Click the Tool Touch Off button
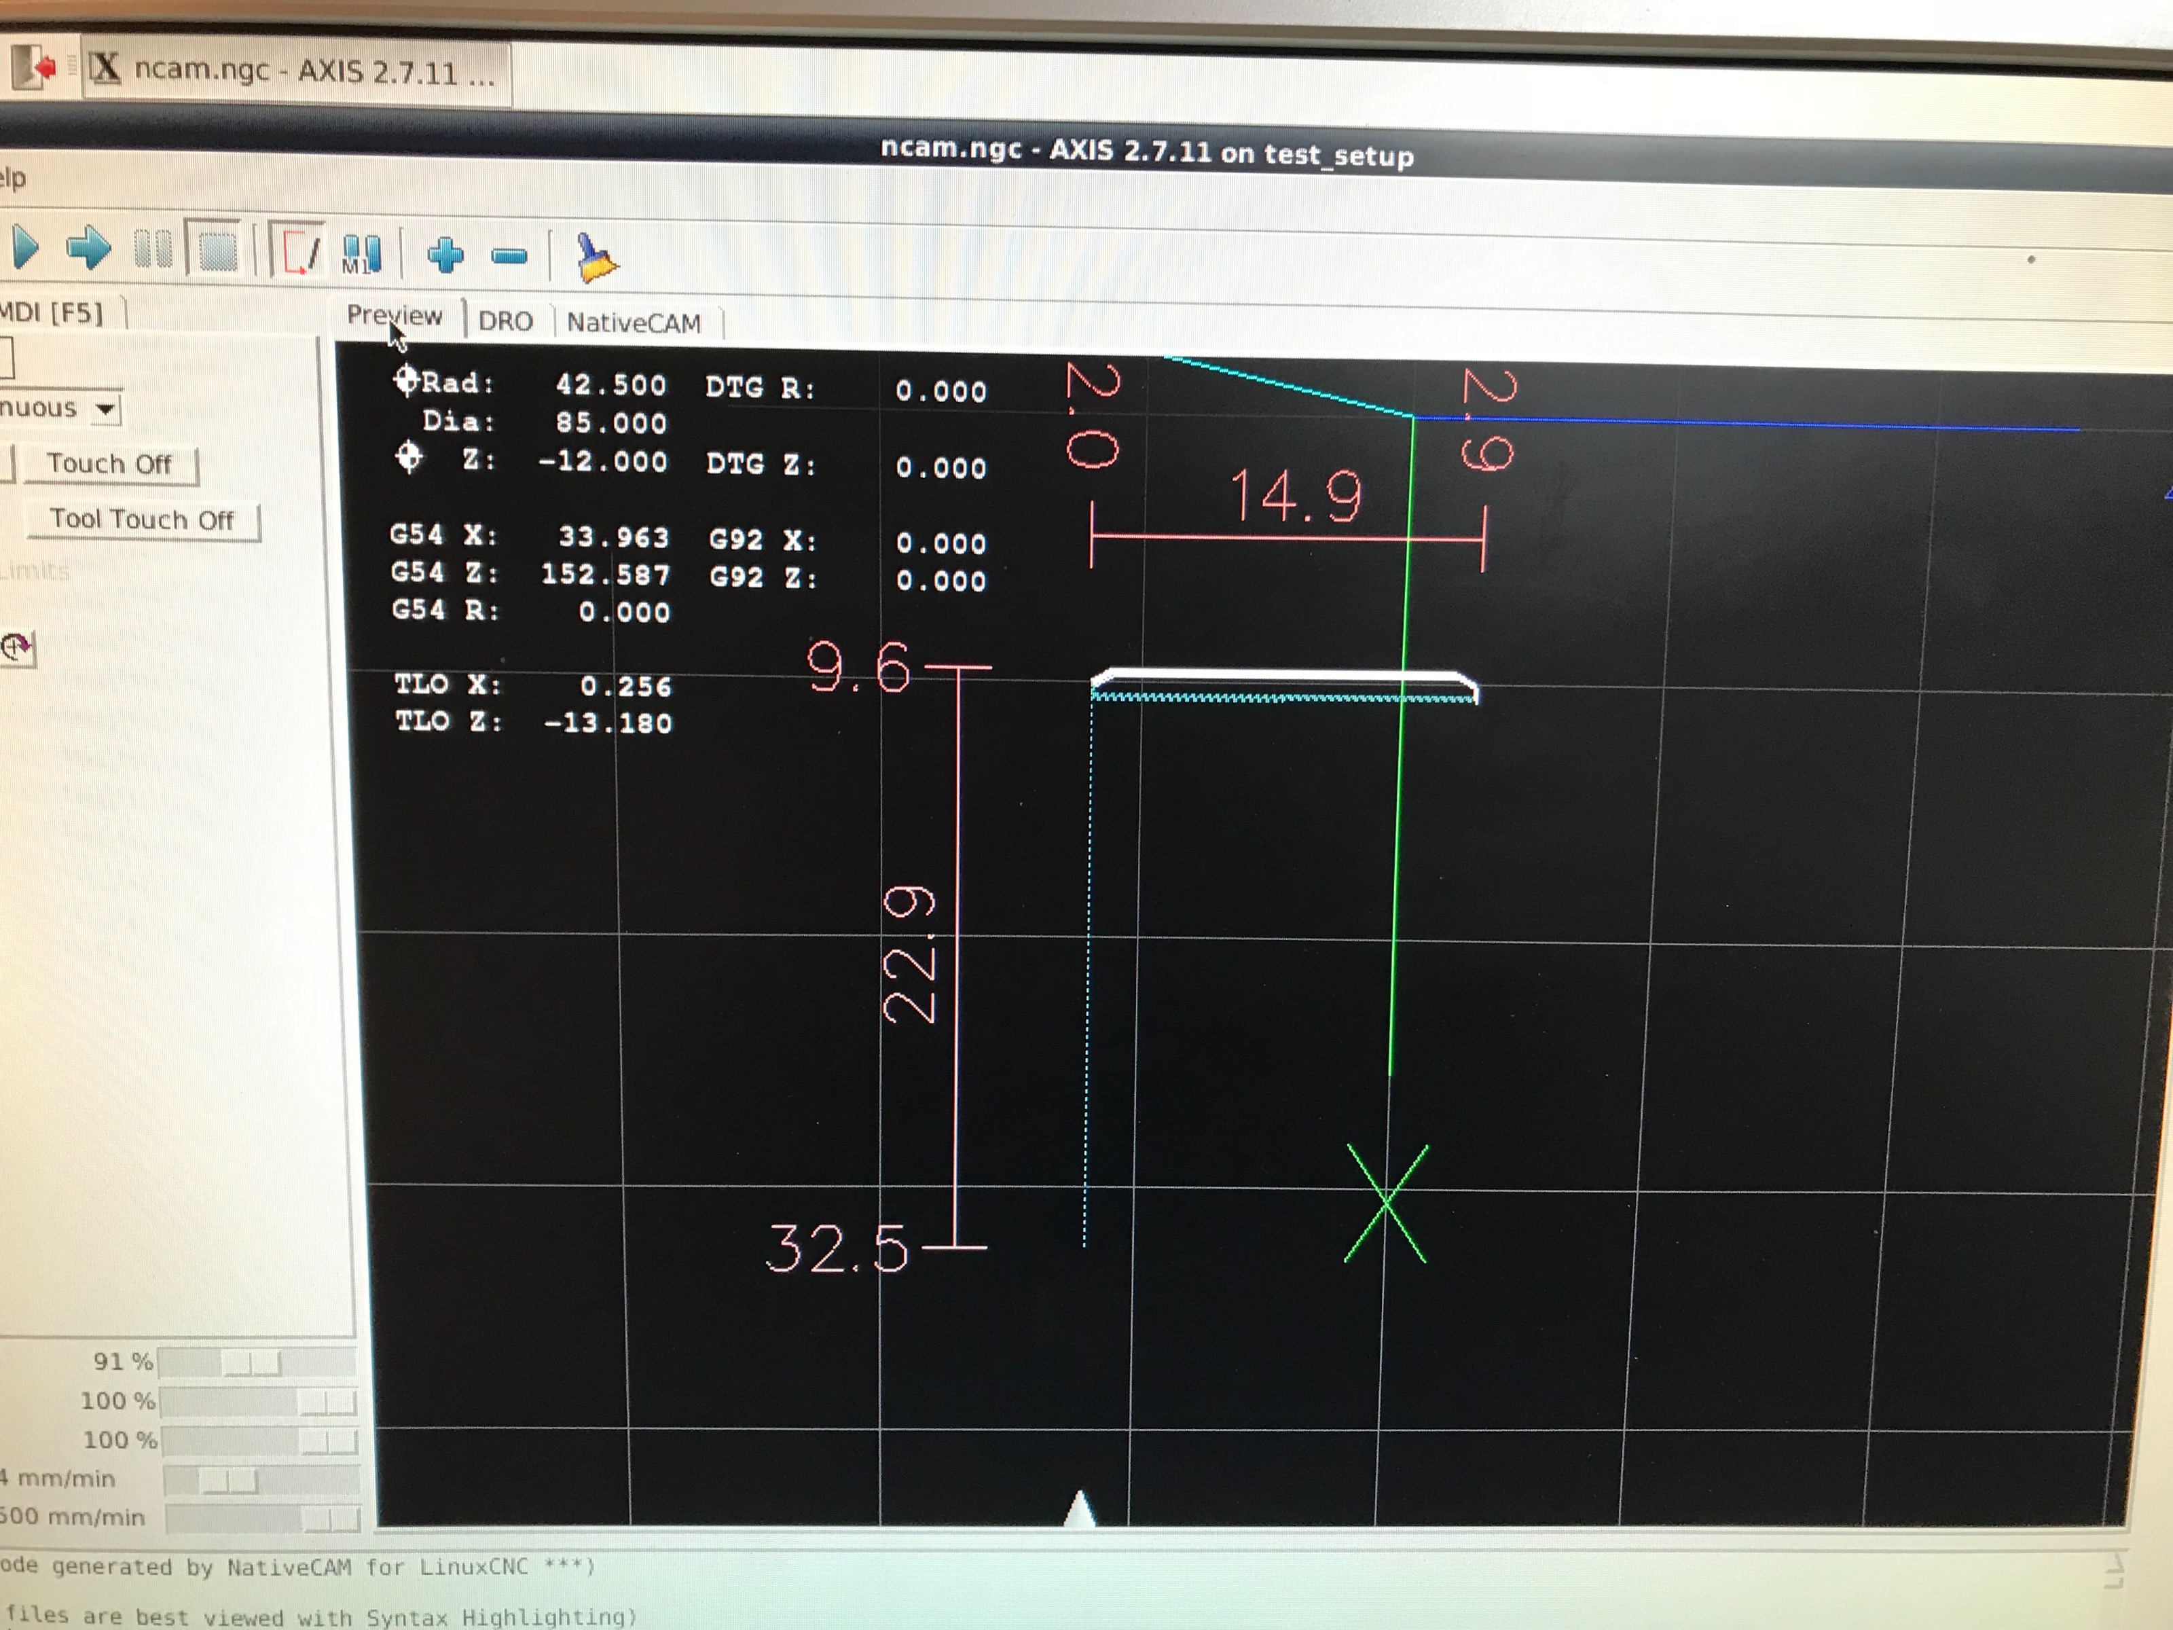The image size is (2173, 1630). point(143,520)
